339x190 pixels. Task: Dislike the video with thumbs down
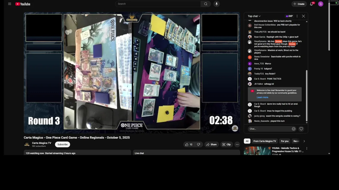[x=199, y=144]
